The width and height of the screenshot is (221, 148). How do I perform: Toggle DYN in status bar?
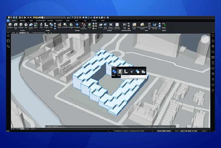(186, 131)
